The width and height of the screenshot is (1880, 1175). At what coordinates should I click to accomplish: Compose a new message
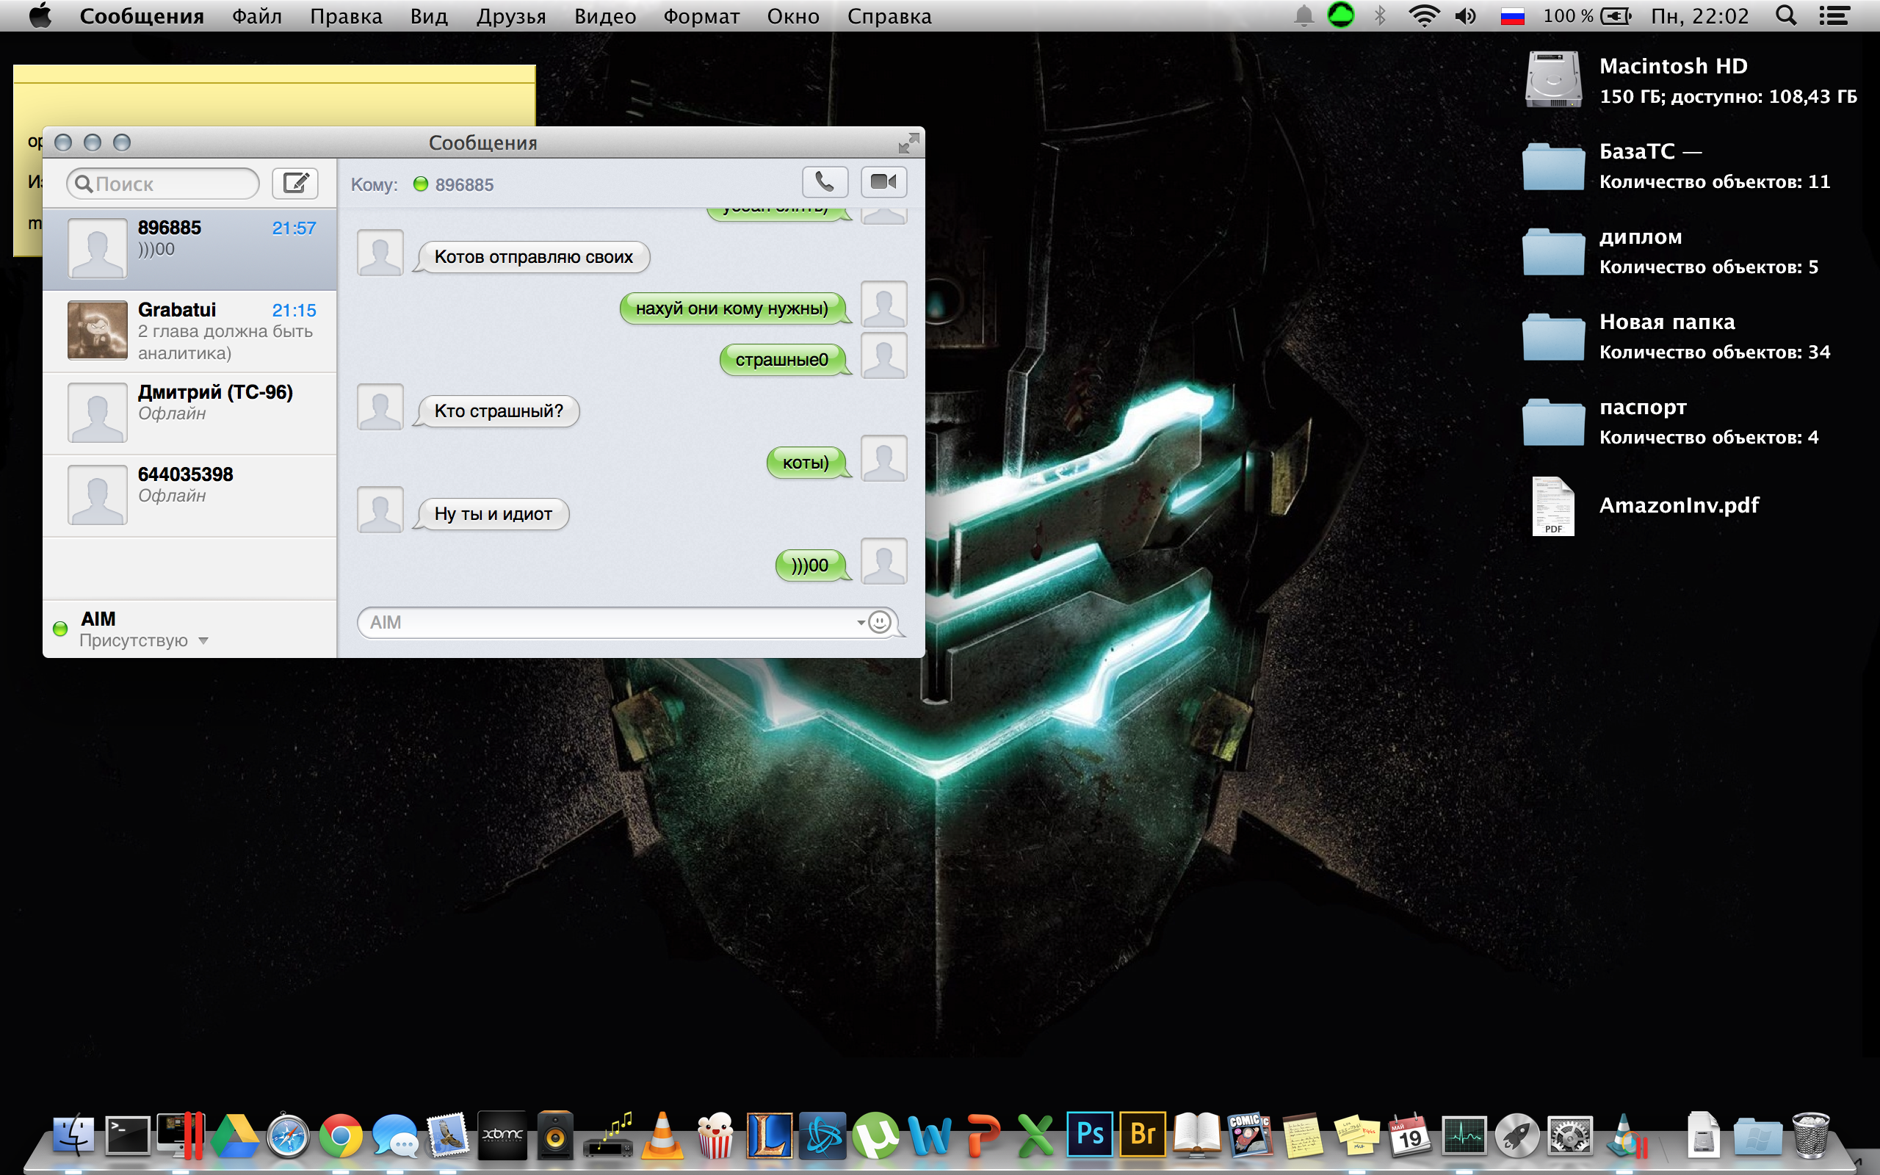pyautogui.click(x=295, y=184)
